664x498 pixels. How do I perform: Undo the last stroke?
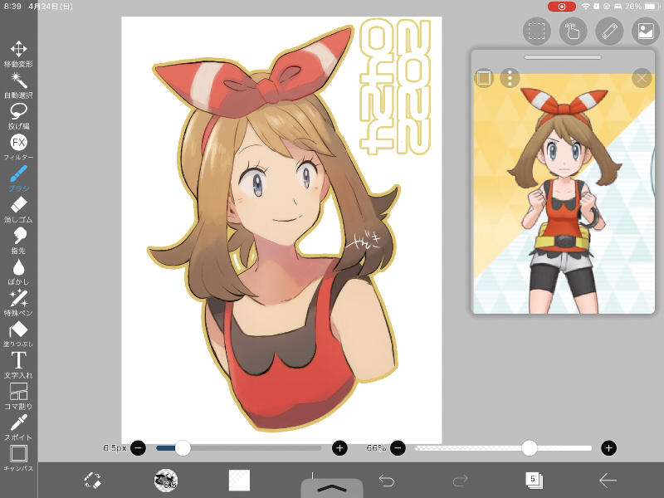[x=386, y=481]
